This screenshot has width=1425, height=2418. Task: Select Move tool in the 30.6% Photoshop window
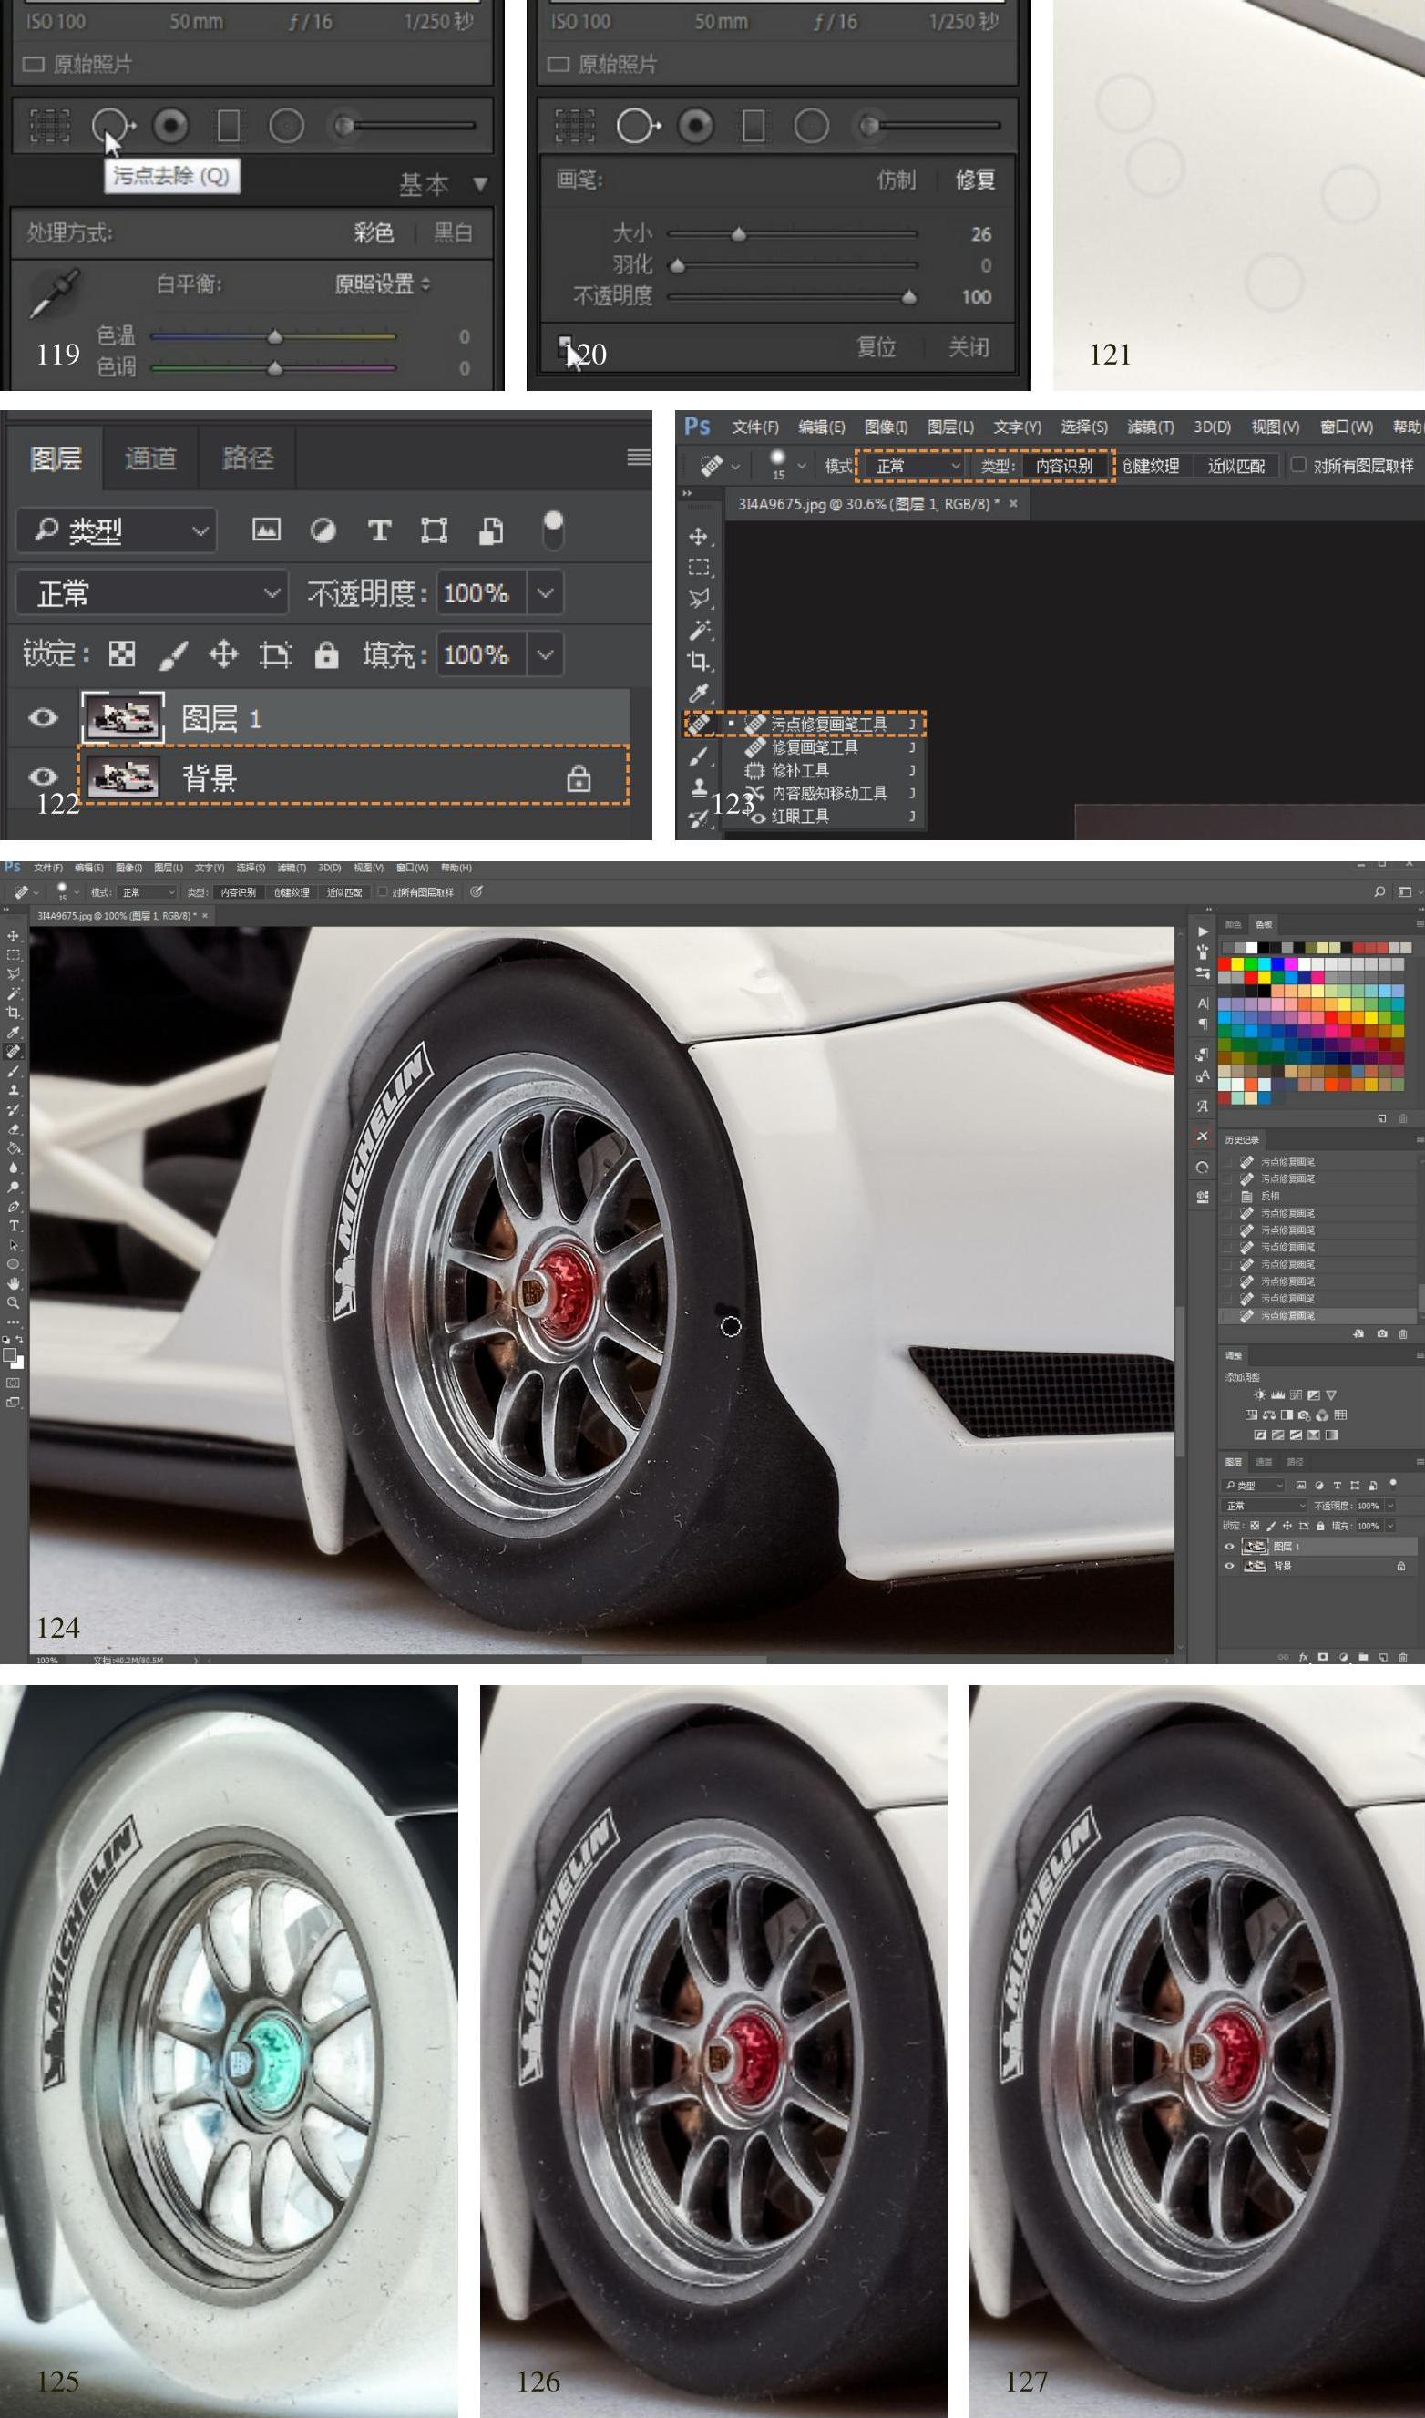coord(698,536)
